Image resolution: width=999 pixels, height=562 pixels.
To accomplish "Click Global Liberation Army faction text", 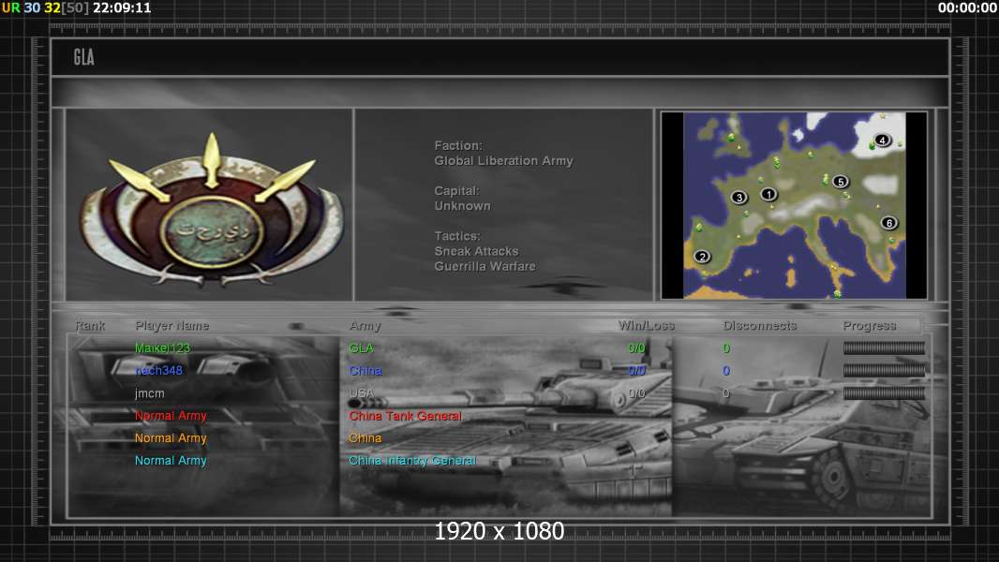I will [503, 160].
